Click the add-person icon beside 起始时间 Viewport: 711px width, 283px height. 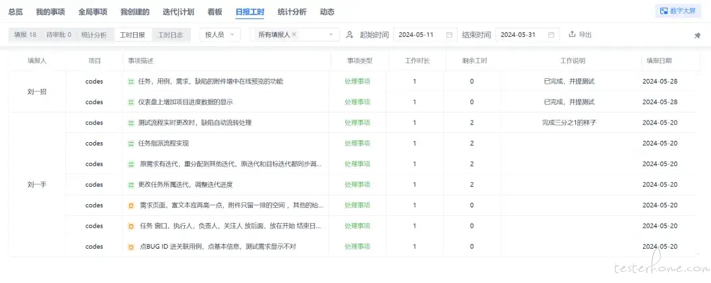[x=350, y=34]
